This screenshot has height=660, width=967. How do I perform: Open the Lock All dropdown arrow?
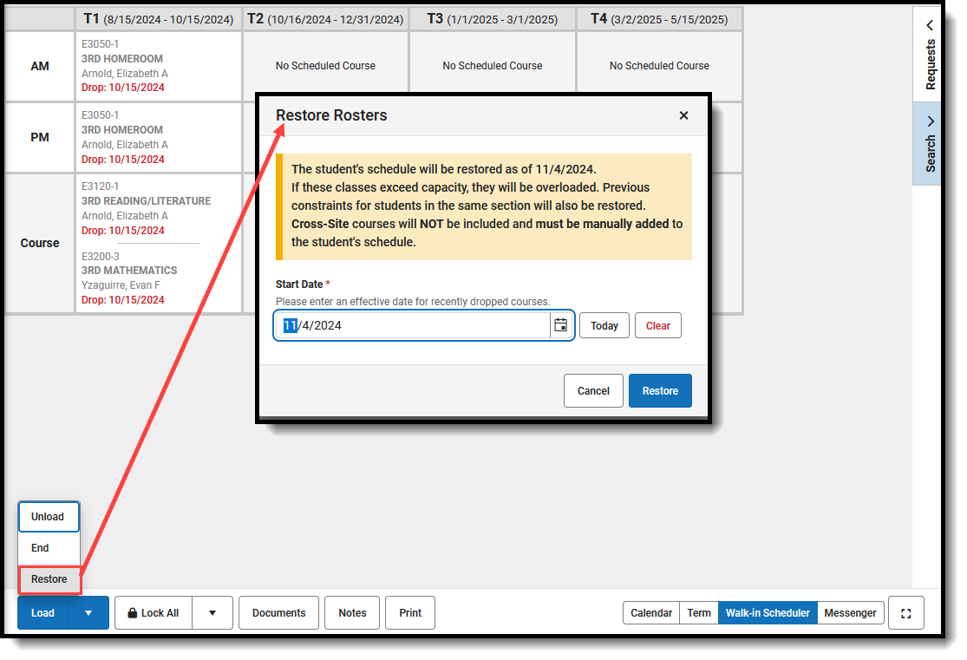point(212,613)
